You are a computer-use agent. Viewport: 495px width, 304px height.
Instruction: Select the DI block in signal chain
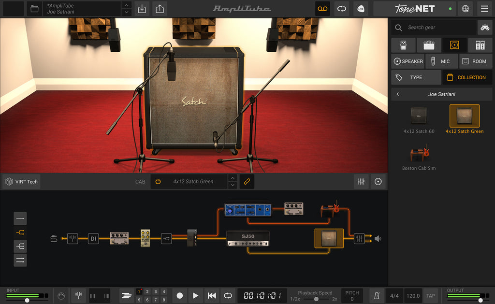point(93,239)
